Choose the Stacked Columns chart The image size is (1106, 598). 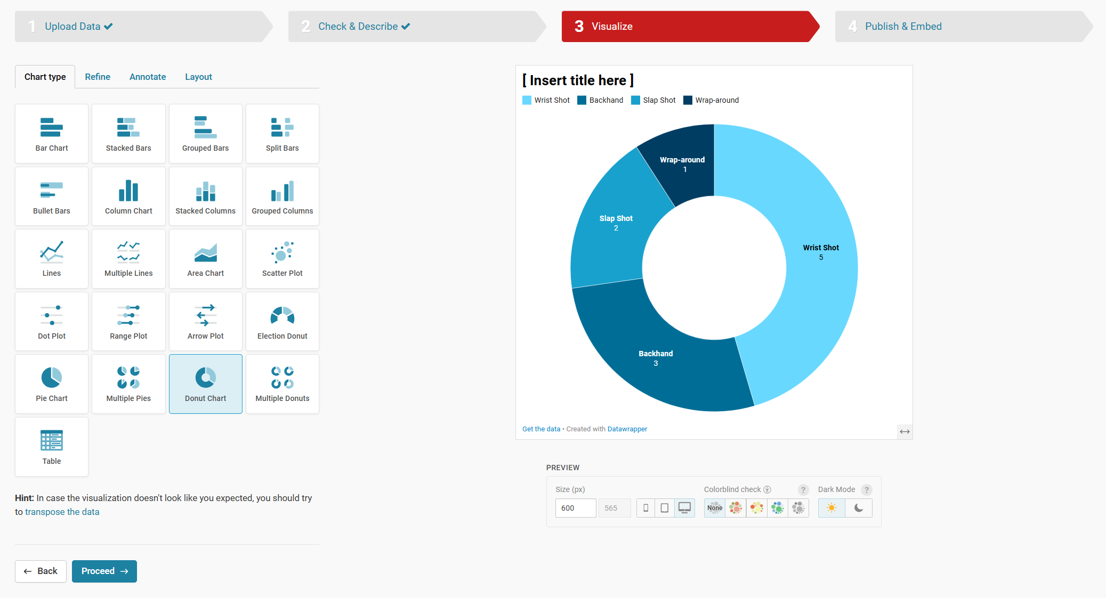coord(205,196)
